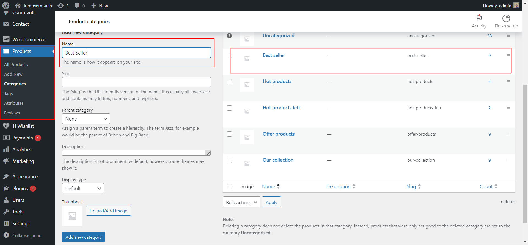Click the Finish setup progress icon
This screenshot has height=245, width=528.
pyautogui.click(x=506, y=18)
